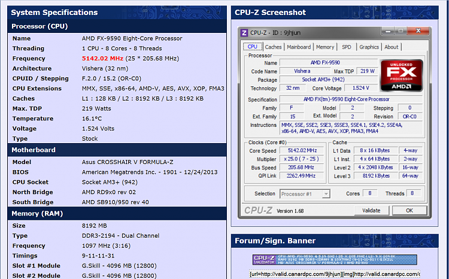The height and width of the screenshot is (279, 449).
Task: Click the American Megatrends BIOS text
Action: pyautogui.click(x=150, y=172)
